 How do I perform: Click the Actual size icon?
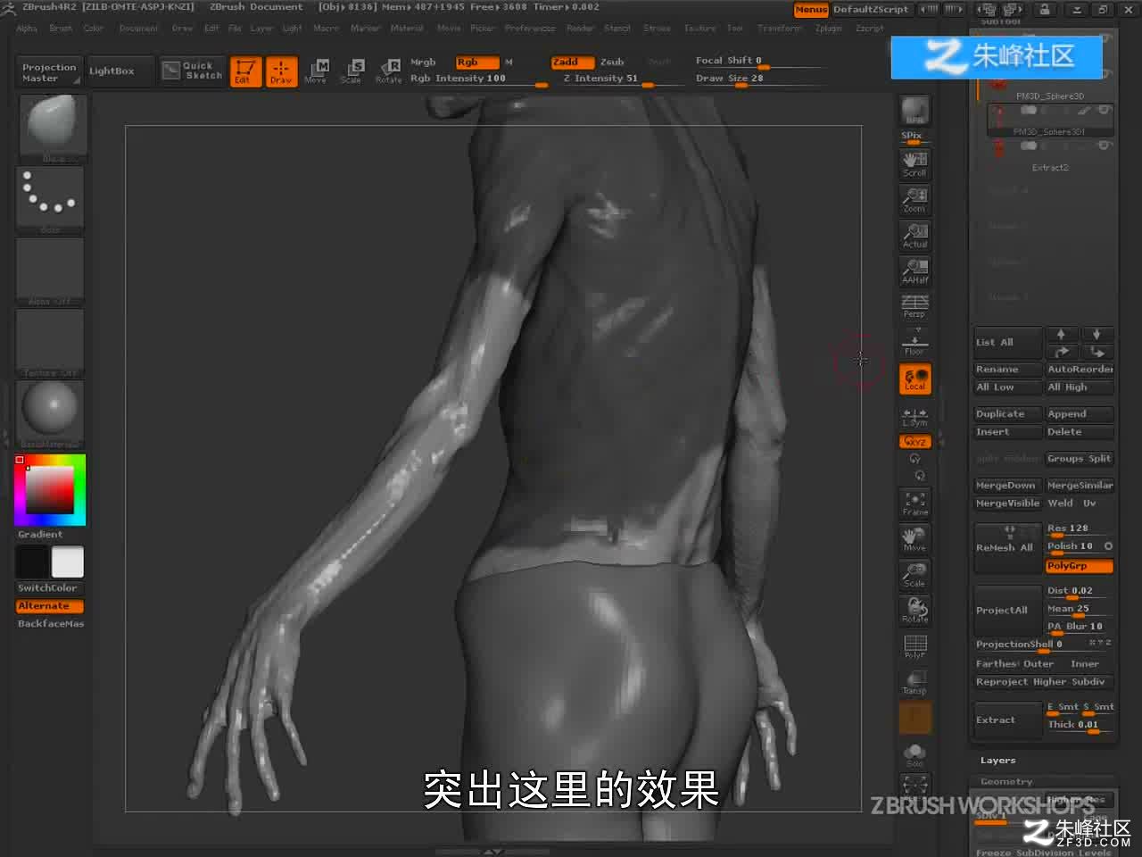[914, 236]
